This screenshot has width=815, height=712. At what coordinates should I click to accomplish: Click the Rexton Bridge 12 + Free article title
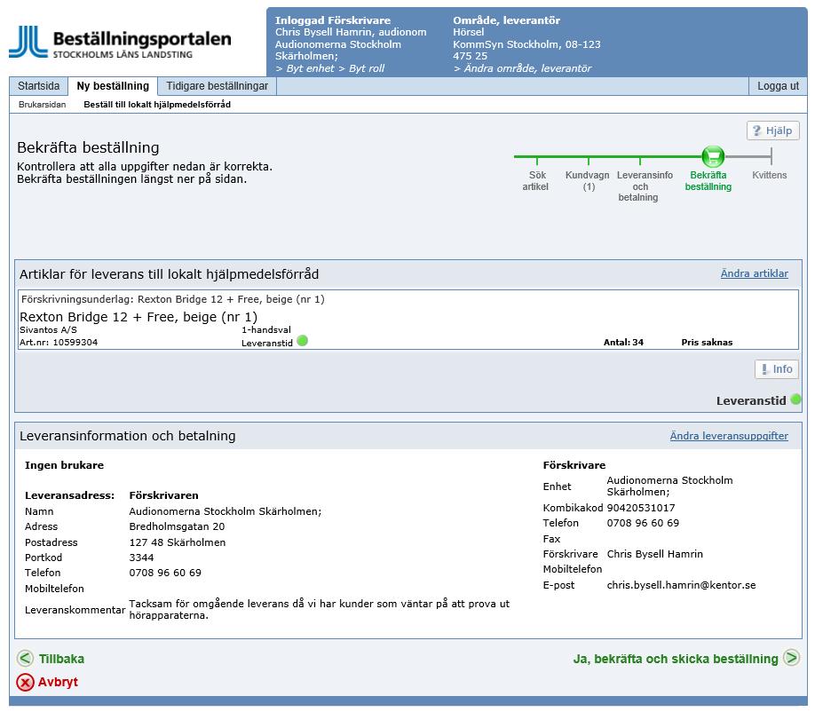[x=138, y=317]
